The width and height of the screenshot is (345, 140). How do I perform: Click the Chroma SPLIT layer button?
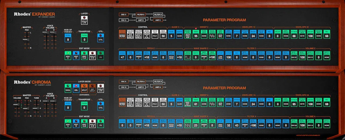coord(84,88)
